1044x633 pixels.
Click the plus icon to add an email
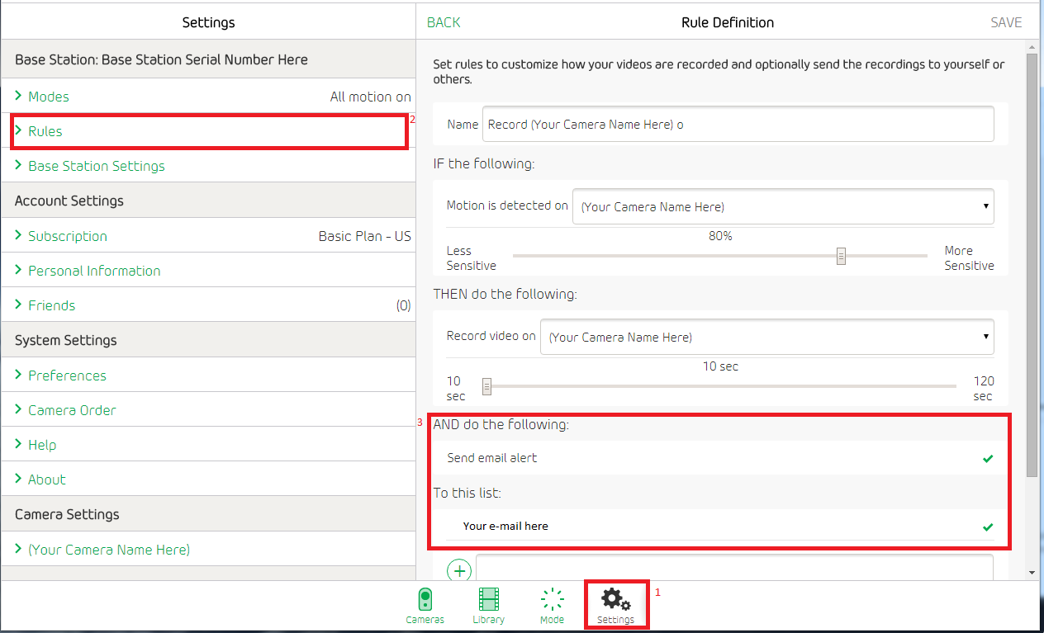458,569
